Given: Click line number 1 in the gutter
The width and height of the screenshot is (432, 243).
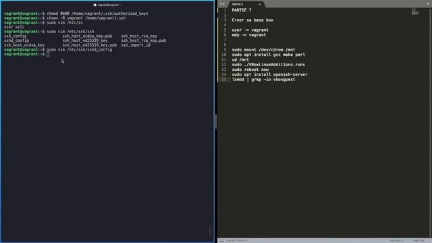Looking at the screenshot, I should click(x=225, y=10).
